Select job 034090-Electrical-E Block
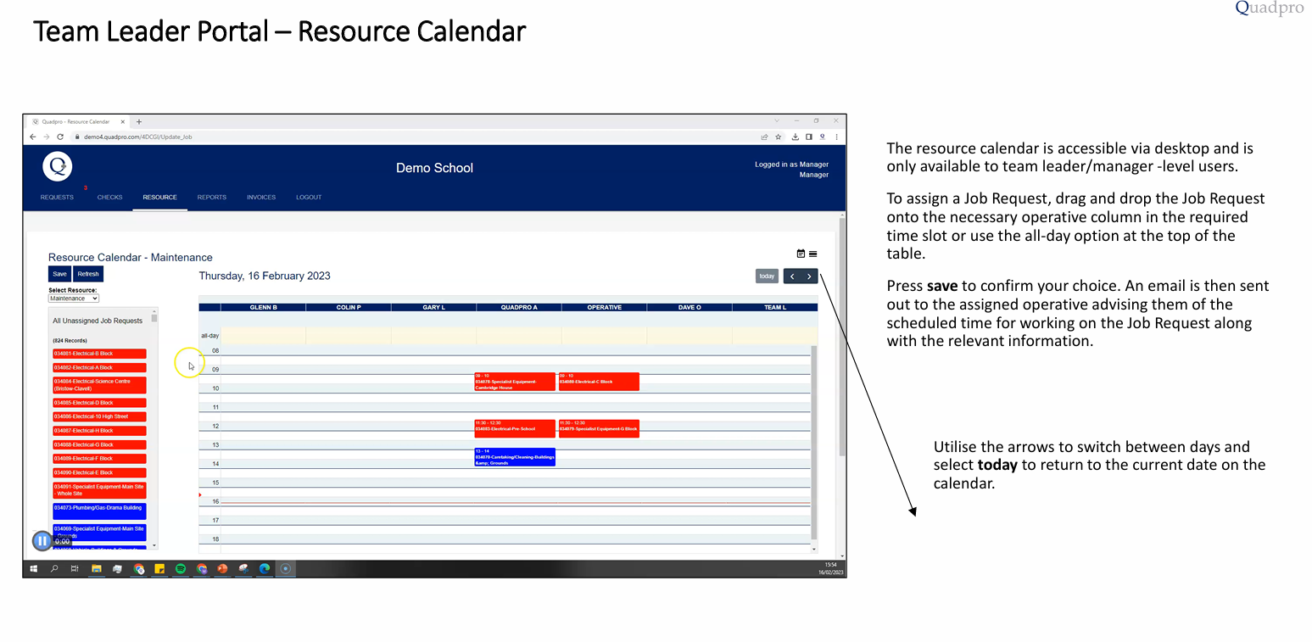 point(99,473)
